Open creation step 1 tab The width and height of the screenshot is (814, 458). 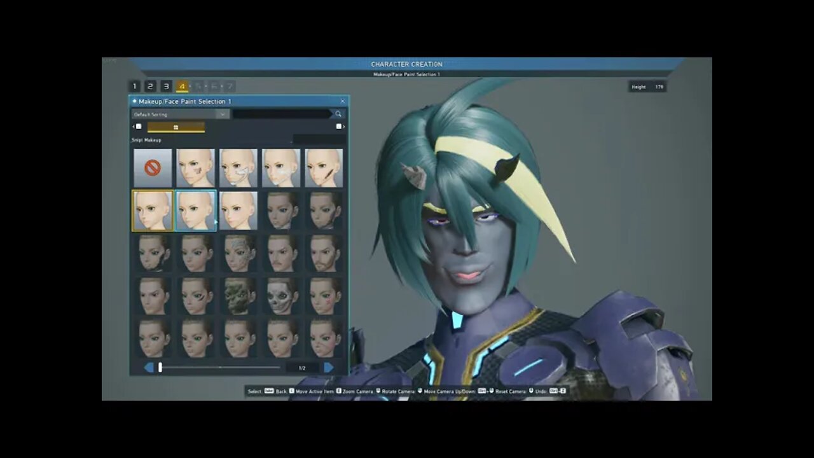134,87
